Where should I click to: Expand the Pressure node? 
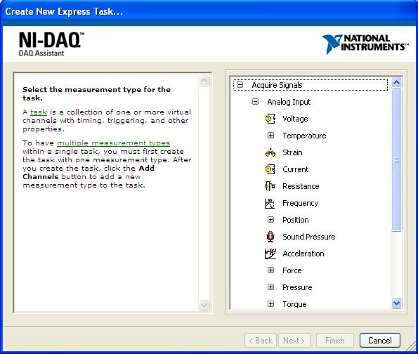(271, 287)
